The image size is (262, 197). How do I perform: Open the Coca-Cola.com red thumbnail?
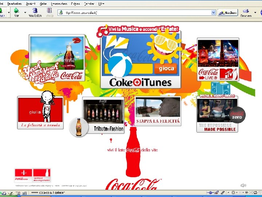pyautogui.click(x=23, y=175)
